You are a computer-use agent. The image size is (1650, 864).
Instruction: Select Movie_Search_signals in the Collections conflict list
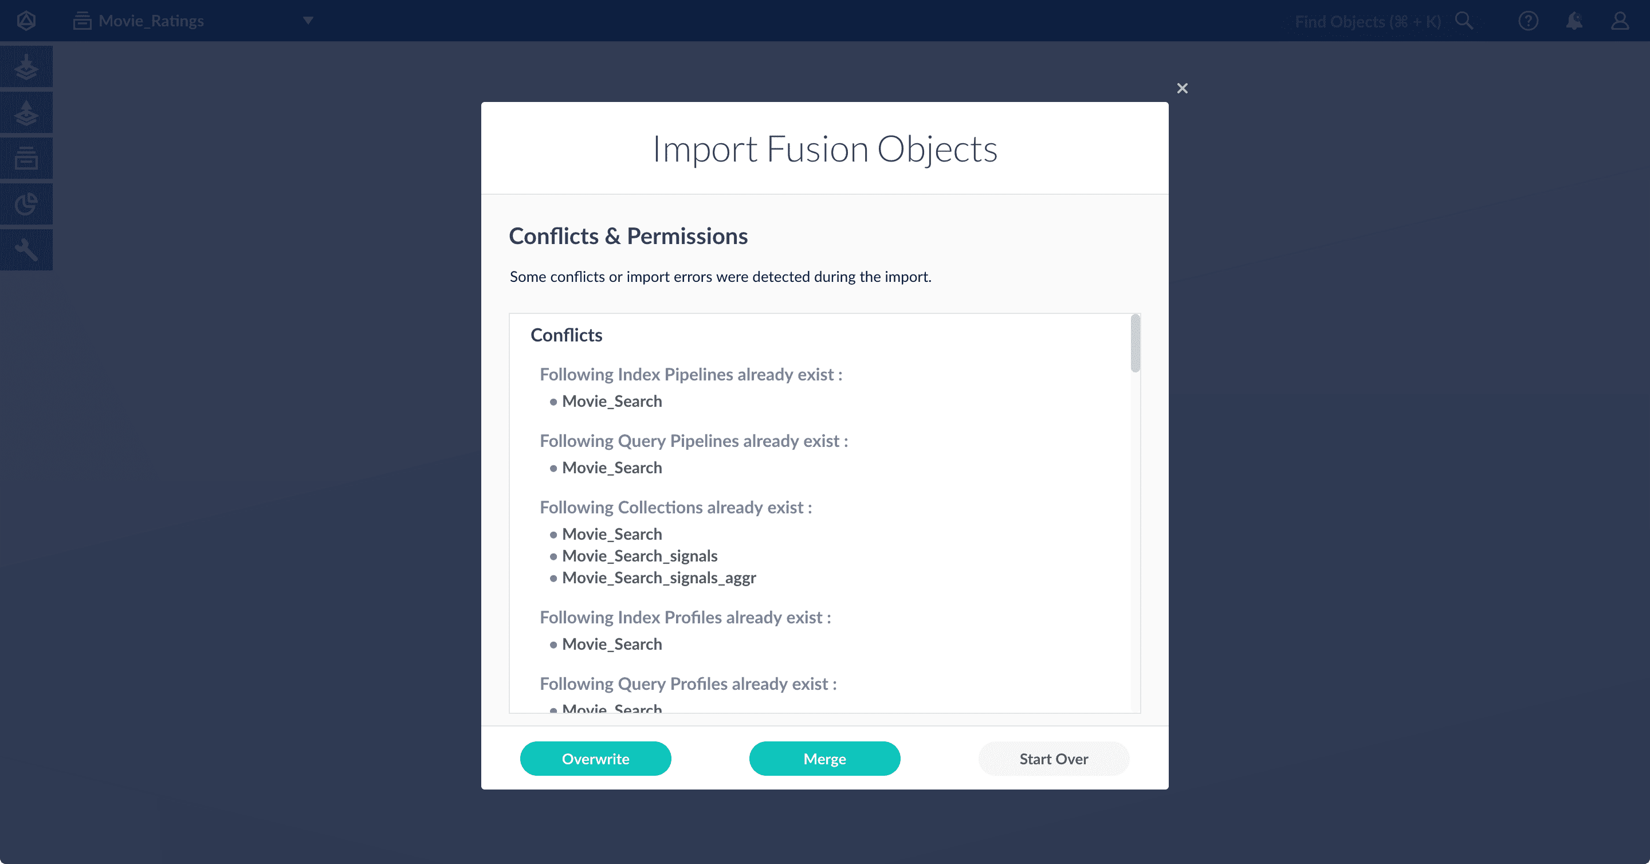pos(639,556)
